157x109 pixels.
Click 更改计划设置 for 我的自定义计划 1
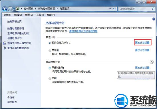coord(142,43)
